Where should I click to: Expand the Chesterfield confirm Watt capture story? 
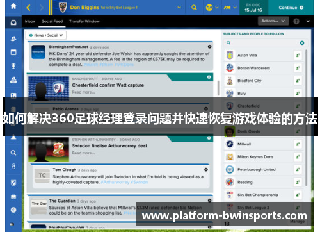click(x=209, y=77)
